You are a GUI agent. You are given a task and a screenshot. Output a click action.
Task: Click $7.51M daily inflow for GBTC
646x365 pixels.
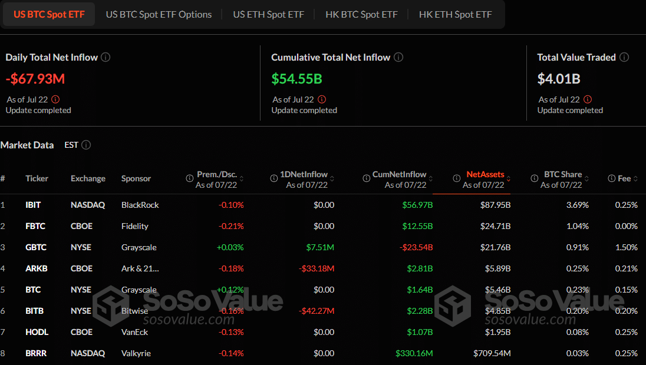(x=320, y=247)
